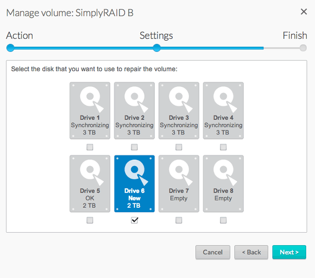The image size is (315, 278).
Task: Click the empty Drive 8 slot icon
Action: (x=223, y=183)
